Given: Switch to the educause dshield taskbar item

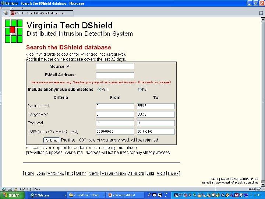Looking at the screenshot, I should click(x=125, y=195).
